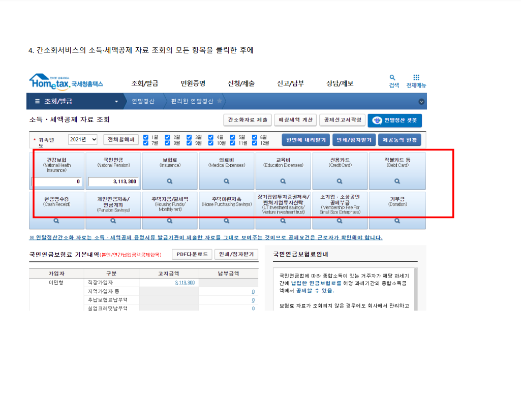Open the 검색 search icon

click(392, 77)
